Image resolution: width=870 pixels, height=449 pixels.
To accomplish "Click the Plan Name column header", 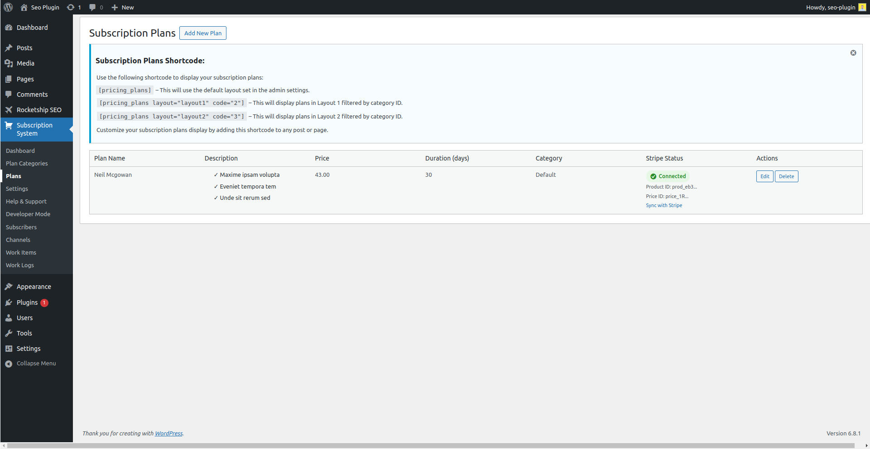I will point(110,158).
